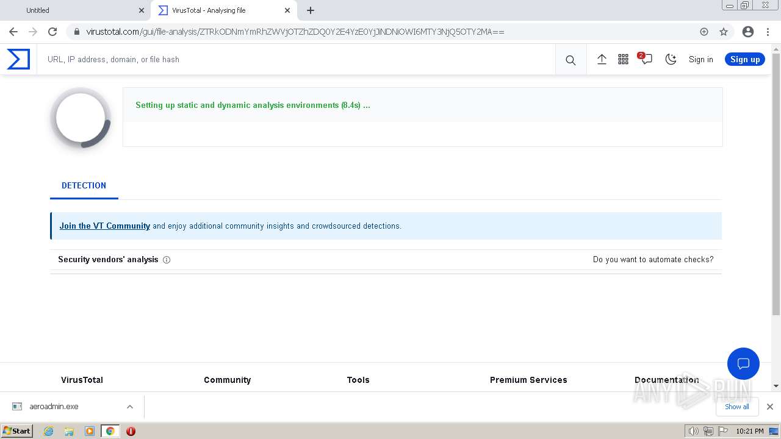The image size is (781, 439).
Task: Click the Sign in link
Action: (x=700, y=59)
